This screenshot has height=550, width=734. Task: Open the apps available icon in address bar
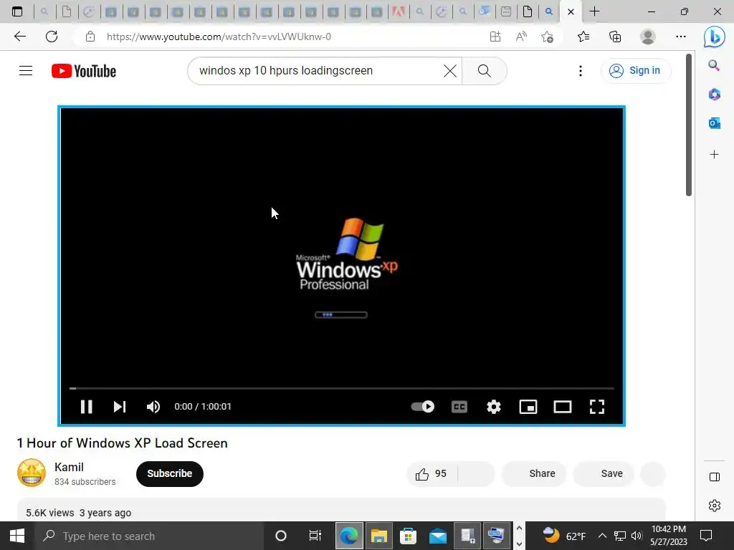tap(495, 37)
